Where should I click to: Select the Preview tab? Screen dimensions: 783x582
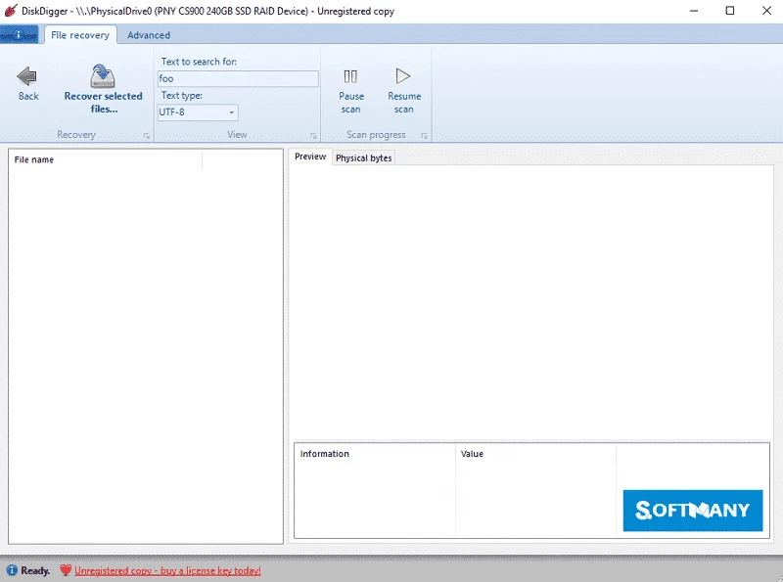tap(310, 157)
